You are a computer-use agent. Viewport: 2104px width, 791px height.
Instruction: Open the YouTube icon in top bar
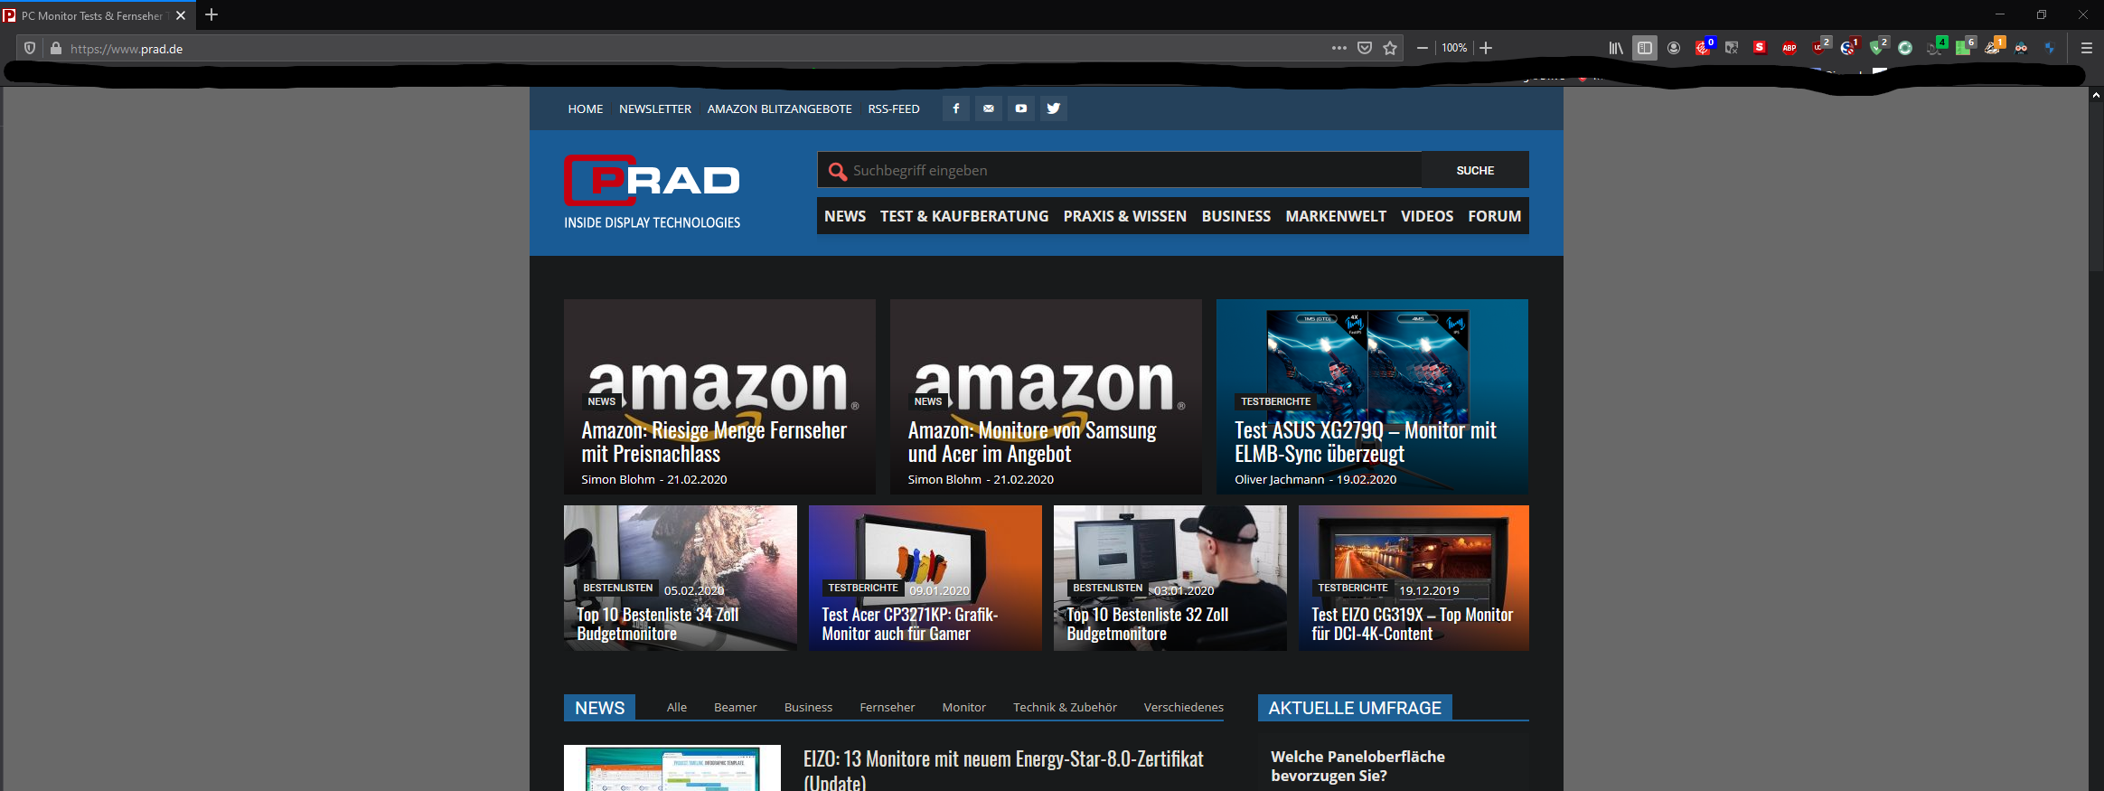coord(1021,108)
